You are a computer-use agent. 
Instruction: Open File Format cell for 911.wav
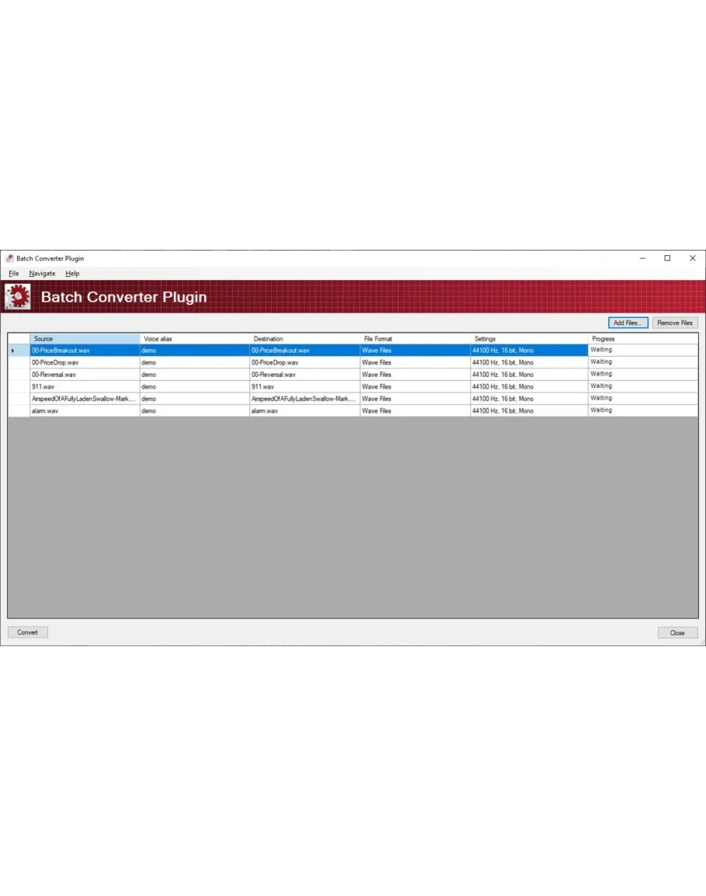tap(415, 386)
